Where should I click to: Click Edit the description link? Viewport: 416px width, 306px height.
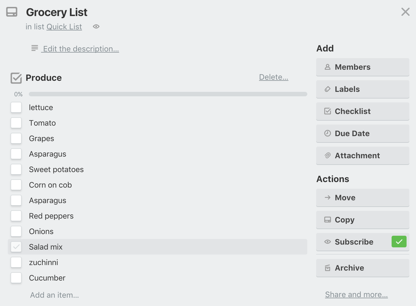80,49
